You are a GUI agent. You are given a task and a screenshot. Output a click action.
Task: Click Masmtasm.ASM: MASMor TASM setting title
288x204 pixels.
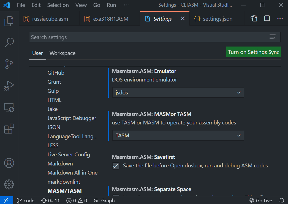click(151, 114)
